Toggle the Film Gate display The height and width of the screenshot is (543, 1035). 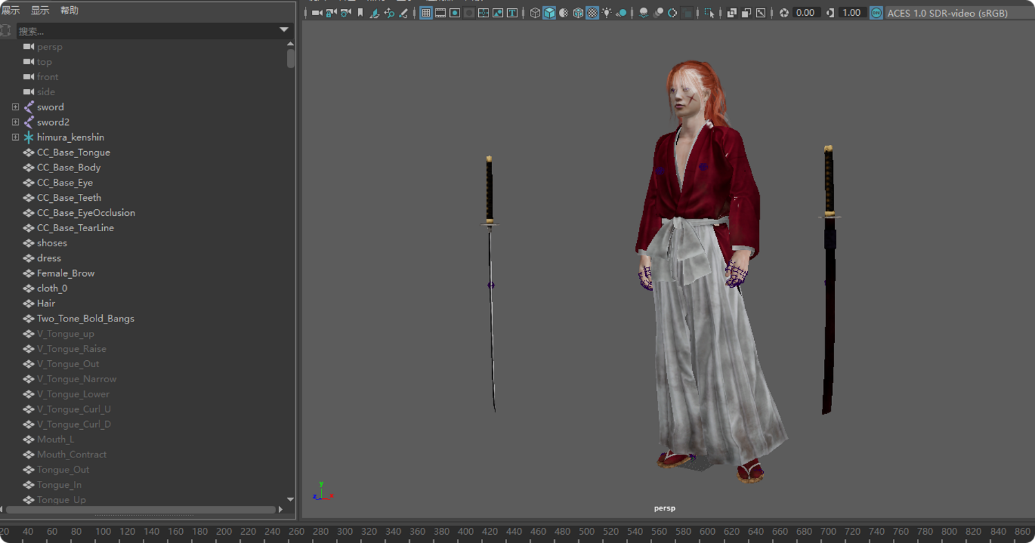[440, 12]
